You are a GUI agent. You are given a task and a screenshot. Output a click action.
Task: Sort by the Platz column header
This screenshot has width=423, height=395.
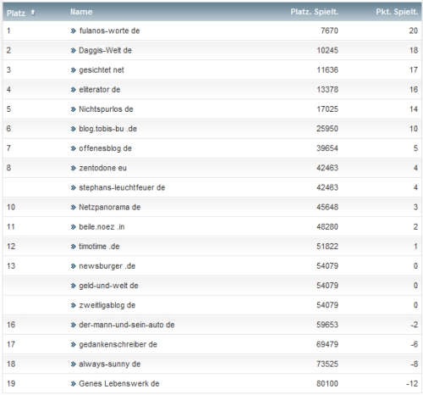pyautogui.click(x=16, y=13)
